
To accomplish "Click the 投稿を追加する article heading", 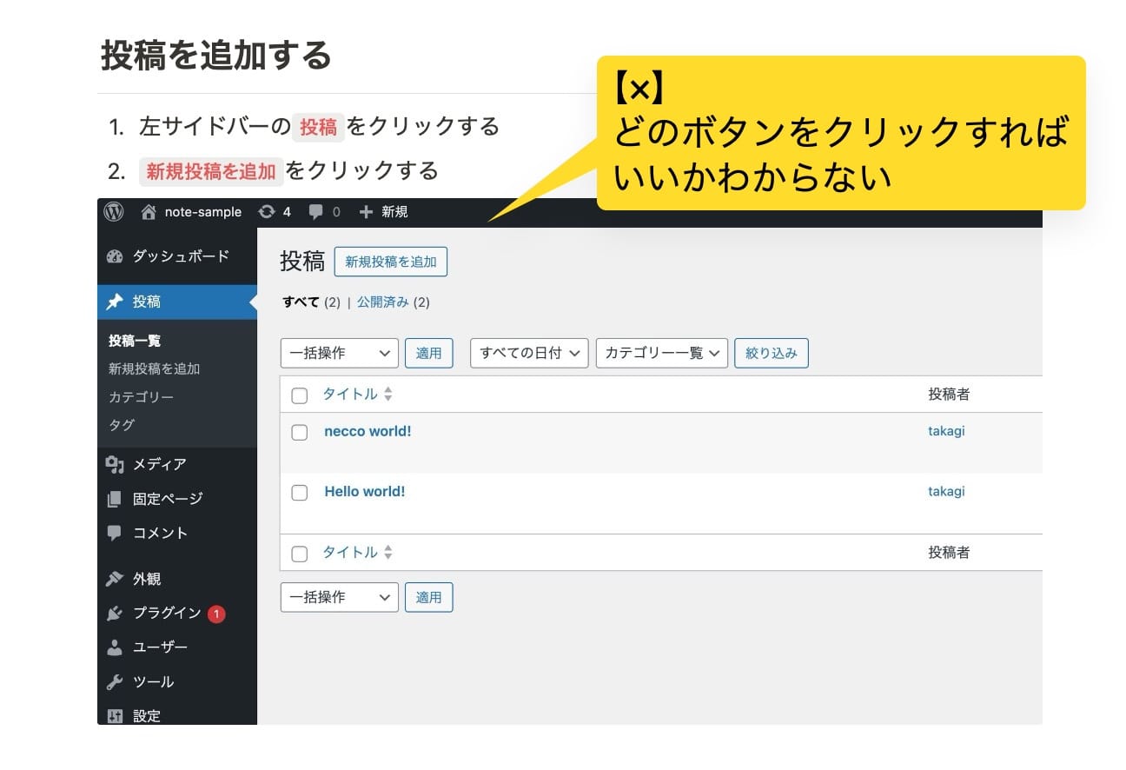I will click(216, 55).
